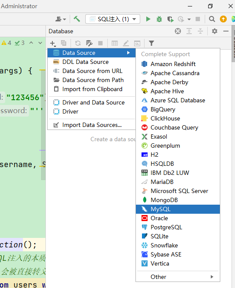Select Azure SQL Database
The height and width of the screenshot is (288, 235).
click(x=178, y=100)
